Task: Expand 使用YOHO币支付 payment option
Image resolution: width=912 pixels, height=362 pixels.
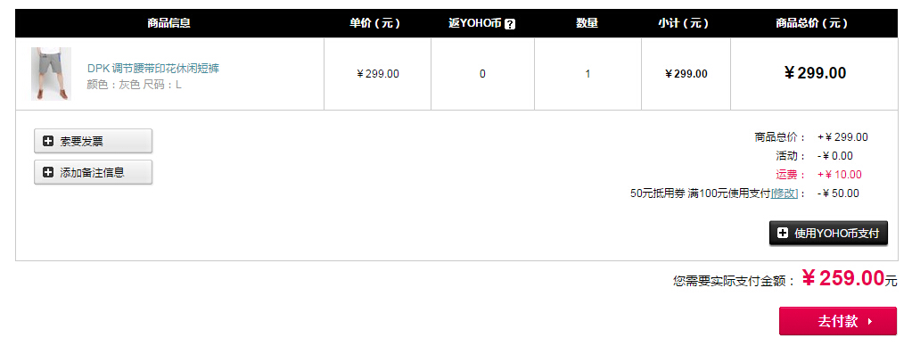Action: point(828,234)
